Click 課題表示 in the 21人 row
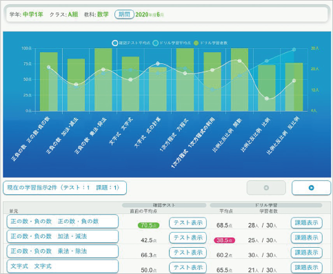 [307, 267]
